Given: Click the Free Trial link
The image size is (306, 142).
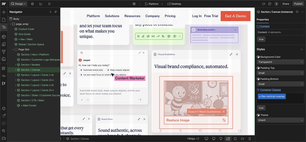Looking at the screenshot, I should (x=211, y=16).
